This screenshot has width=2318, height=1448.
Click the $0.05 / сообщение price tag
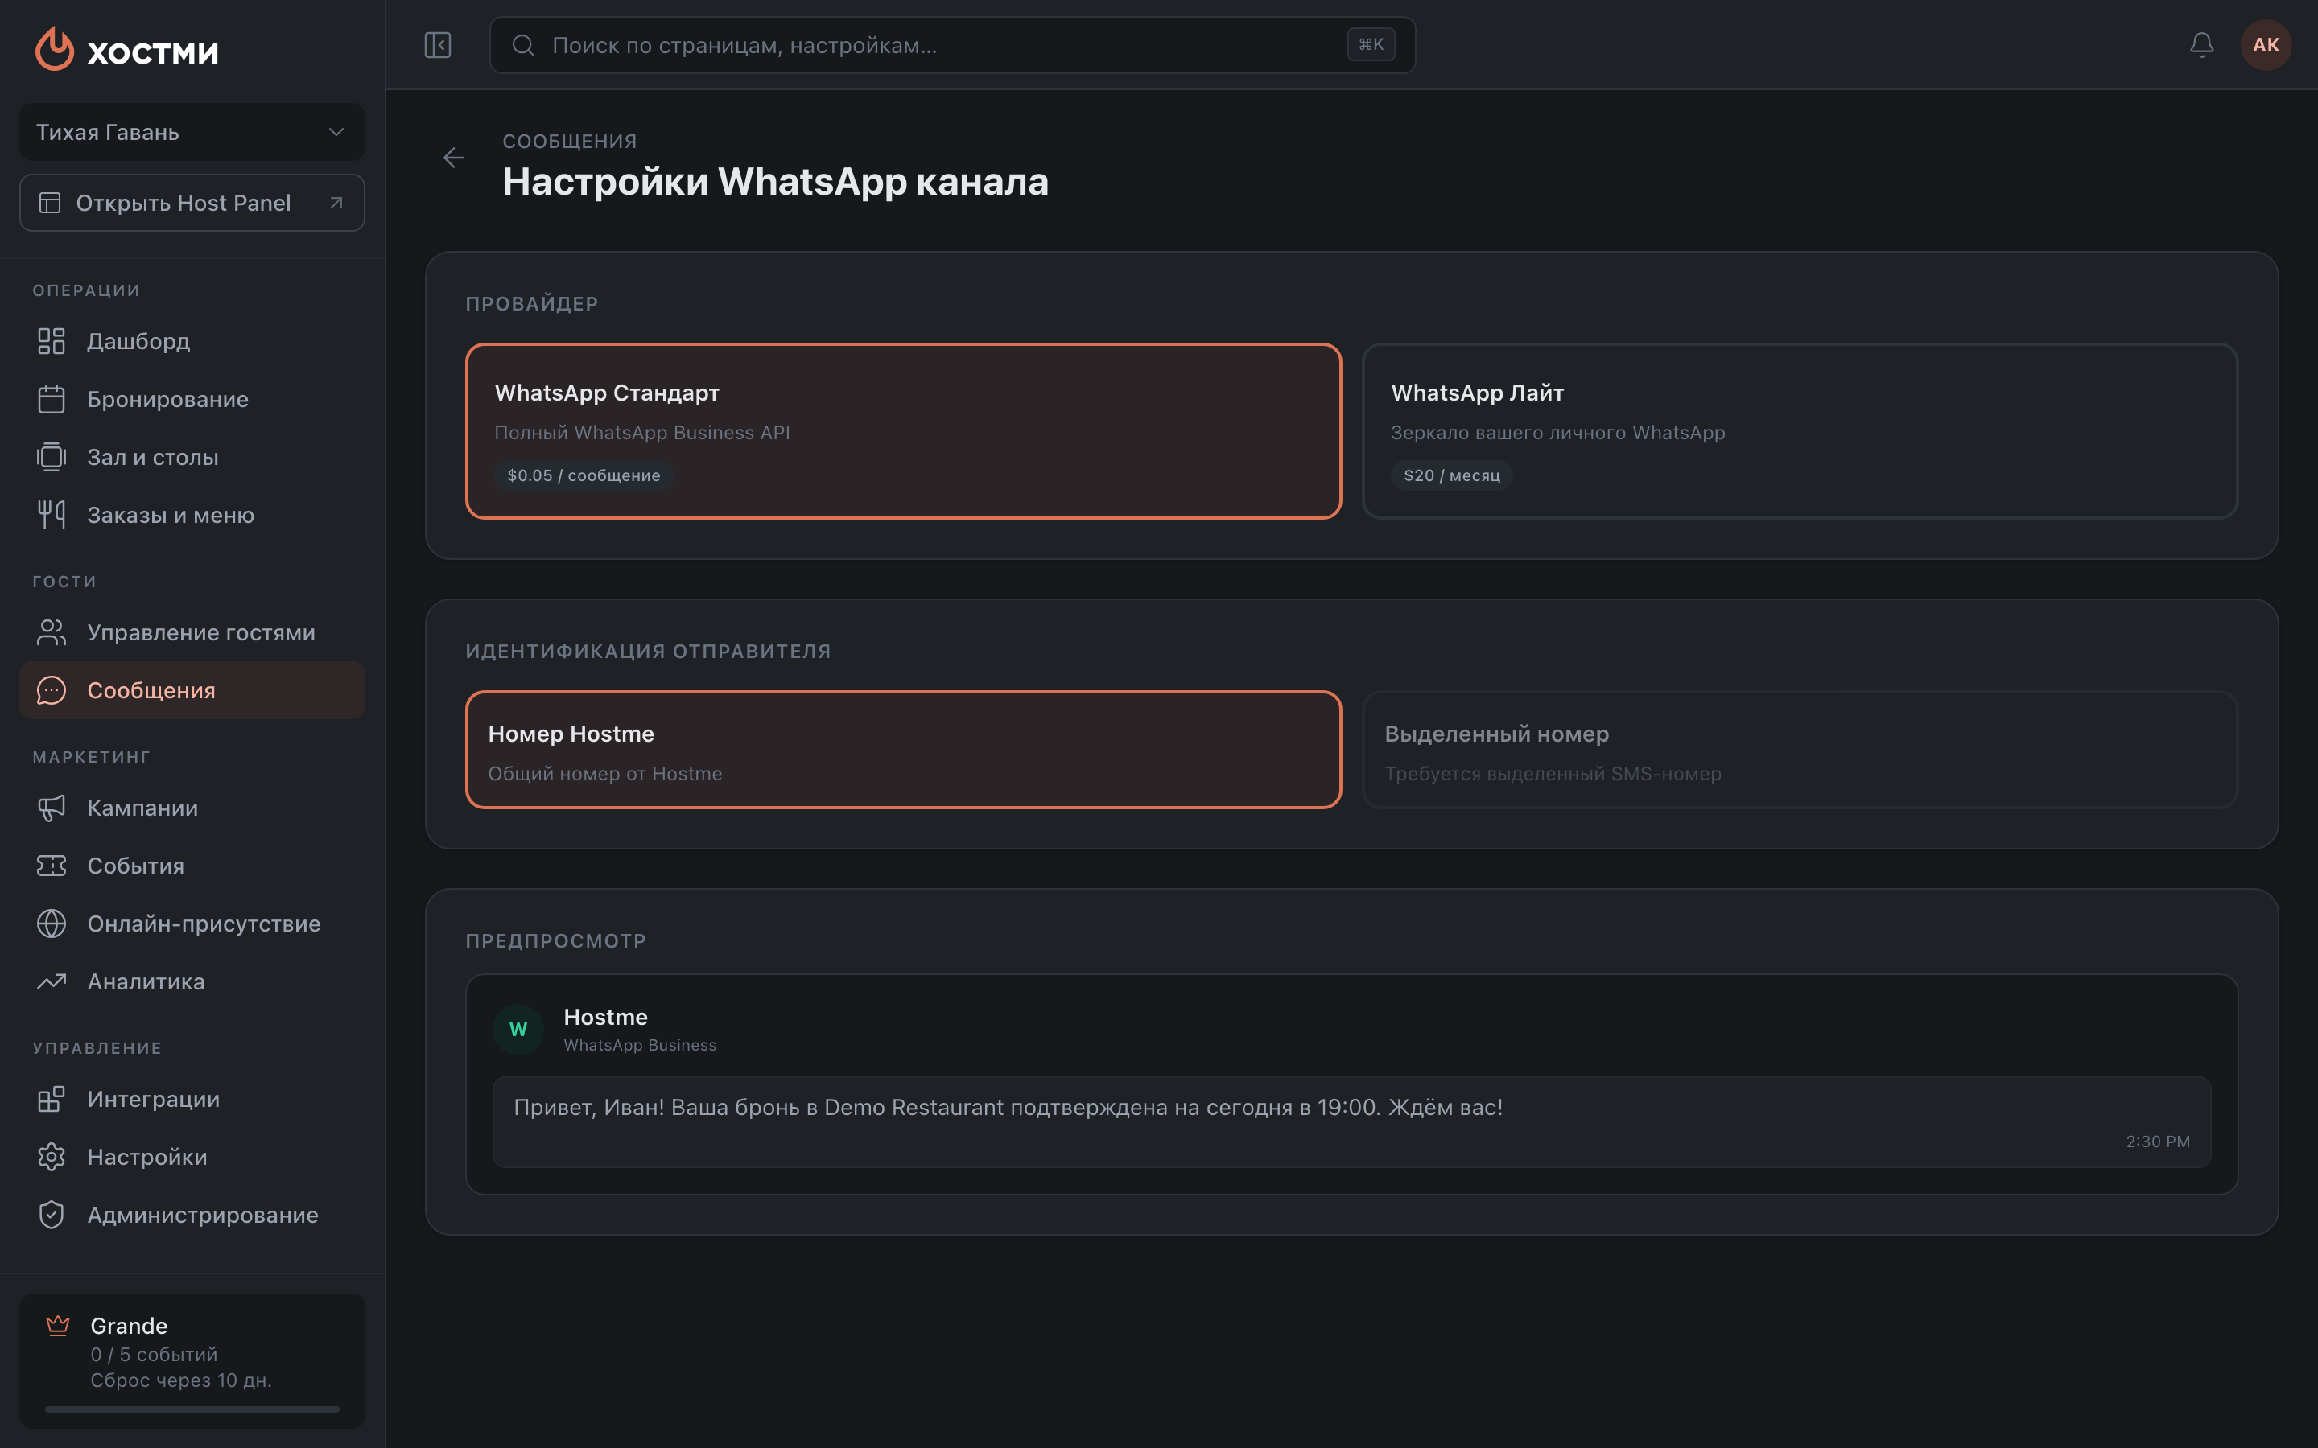(584, 476)
